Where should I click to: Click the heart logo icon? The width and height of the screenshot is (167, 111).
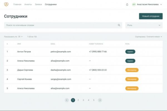pos(6,4)
